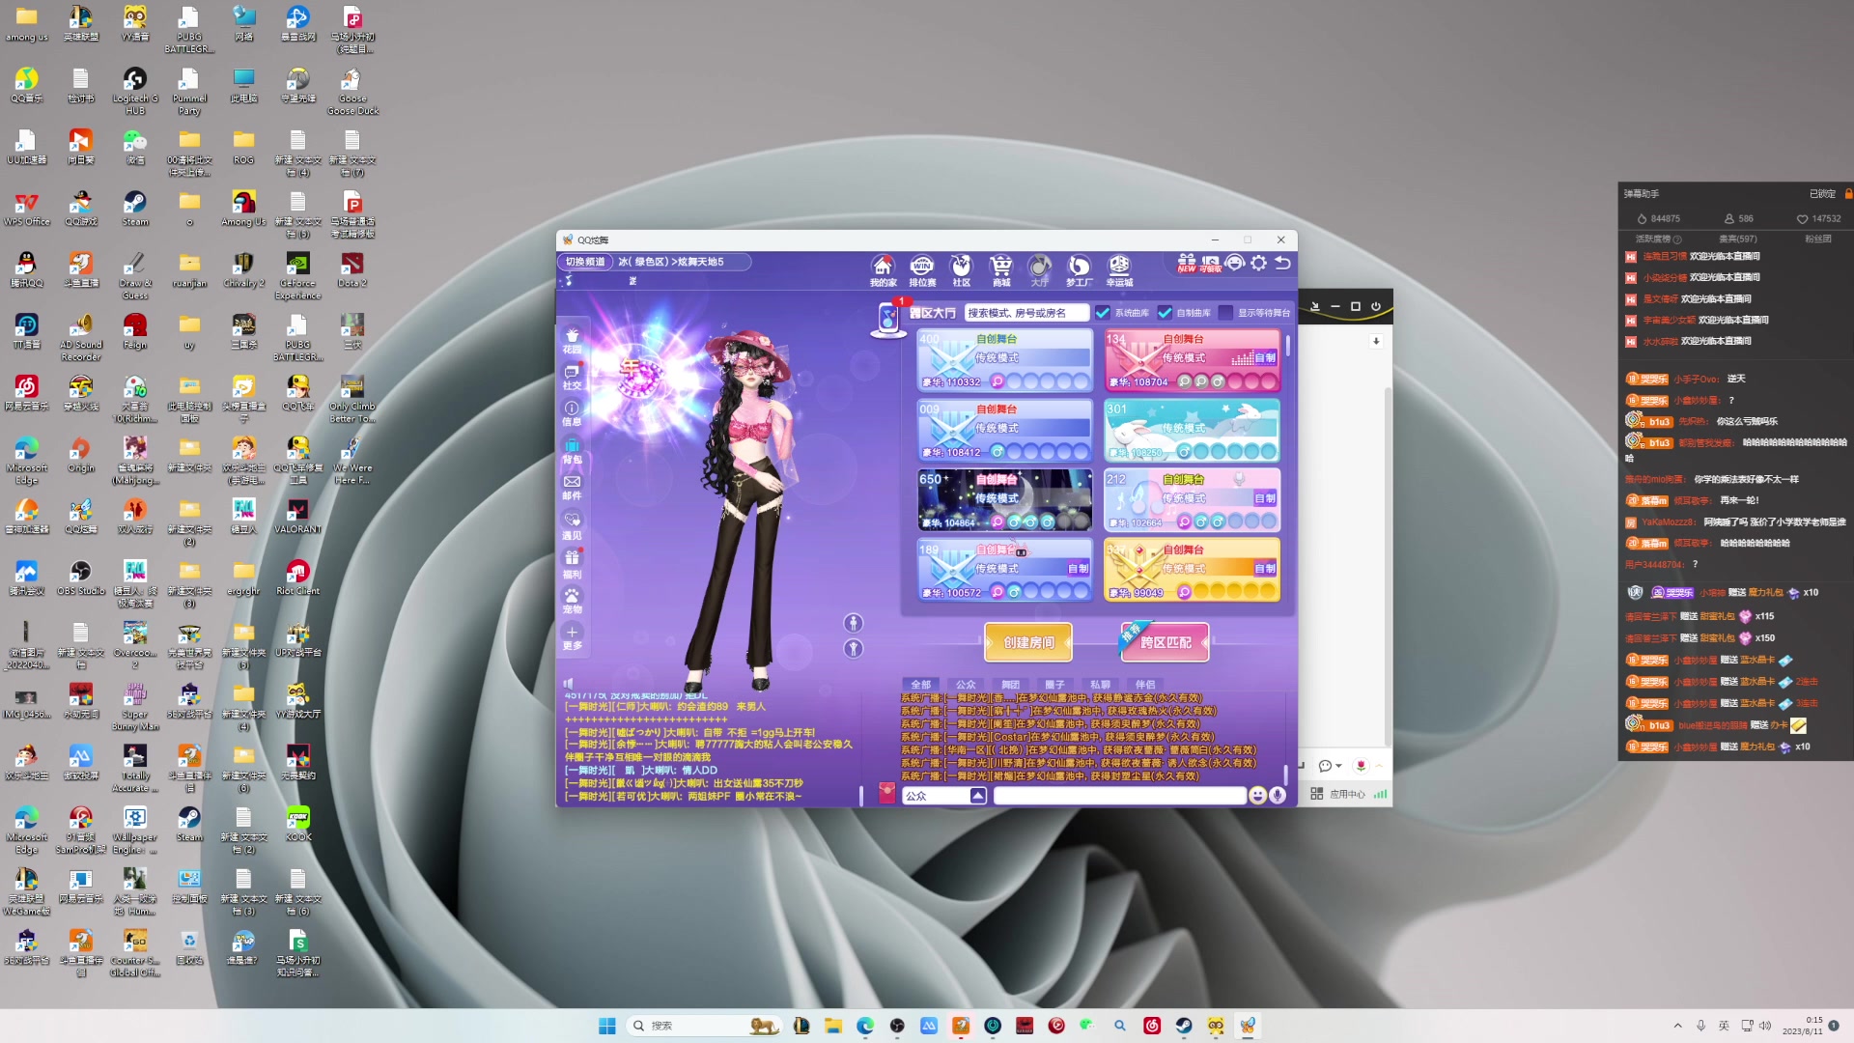Click the emoji smiley button in chat
The image size is (1854, 1043).
(x=1257, y=795)
